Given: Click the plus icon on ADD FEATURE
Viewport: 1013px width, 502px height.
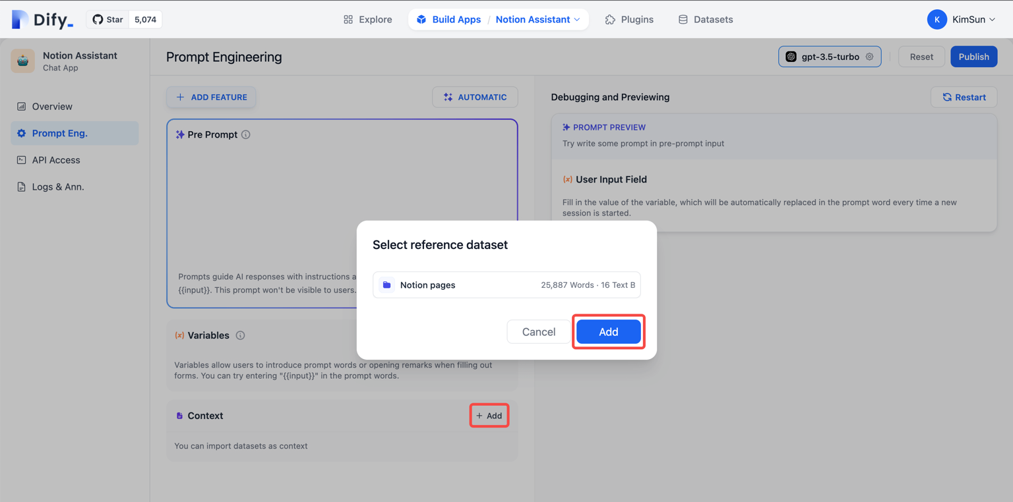Looking at the screenshot, I should 180,97.
